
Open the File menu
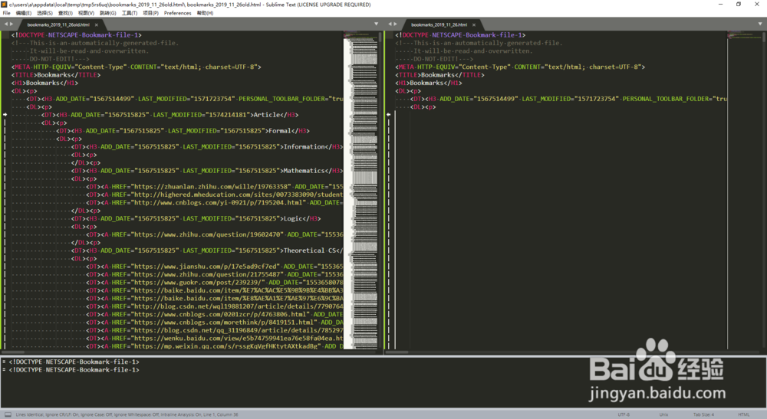(6, 13)
